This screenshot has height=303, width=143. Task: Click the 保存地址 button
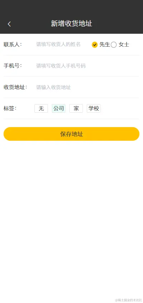(x=71, y=134)
